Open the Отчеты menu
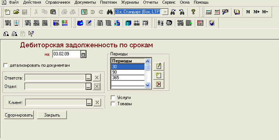 151,3
